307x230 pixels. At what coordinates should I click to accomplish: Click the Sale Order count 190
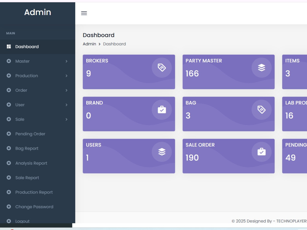[192, 158]
